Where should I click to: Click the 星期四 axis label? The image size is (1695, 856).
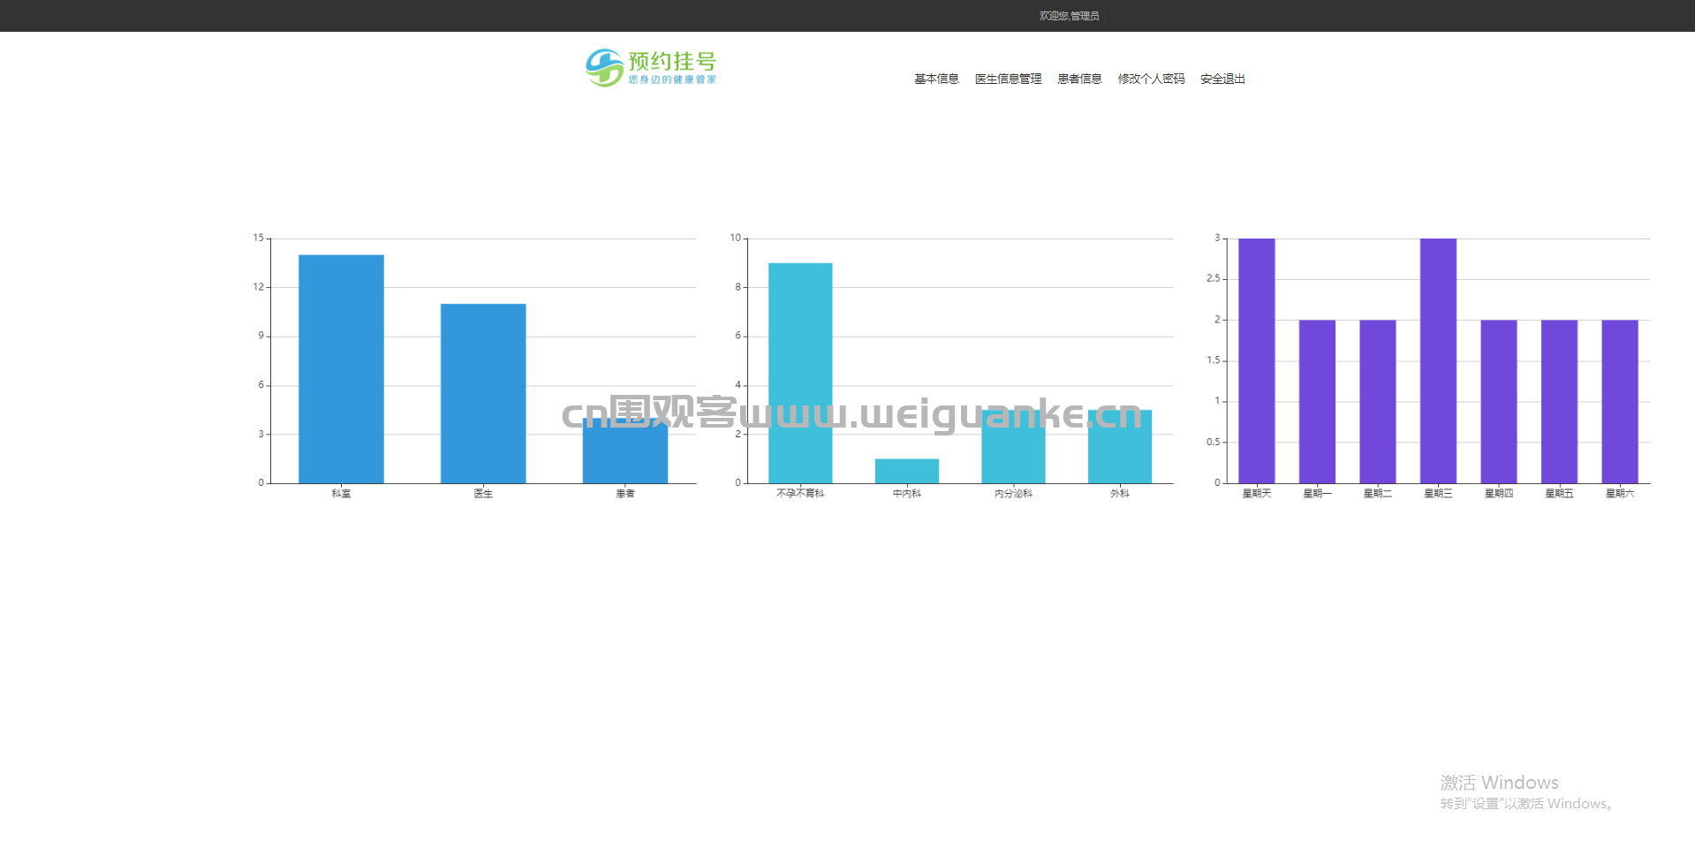point(1499,494)
